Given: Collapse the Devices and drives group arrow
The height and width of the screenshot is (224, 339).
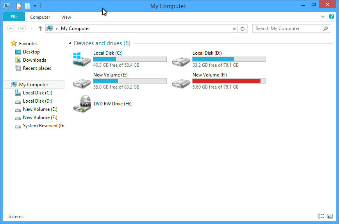Looking at the screenshot, I should [70, 43].
